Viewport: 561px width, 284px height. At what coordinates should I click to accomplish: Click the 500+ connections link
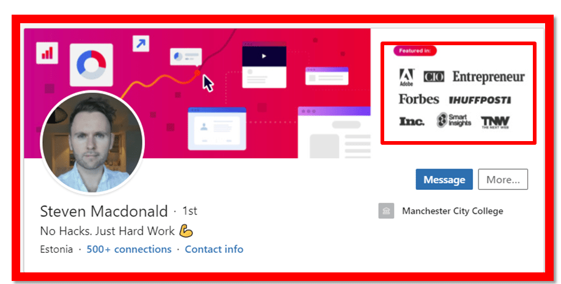129,249
